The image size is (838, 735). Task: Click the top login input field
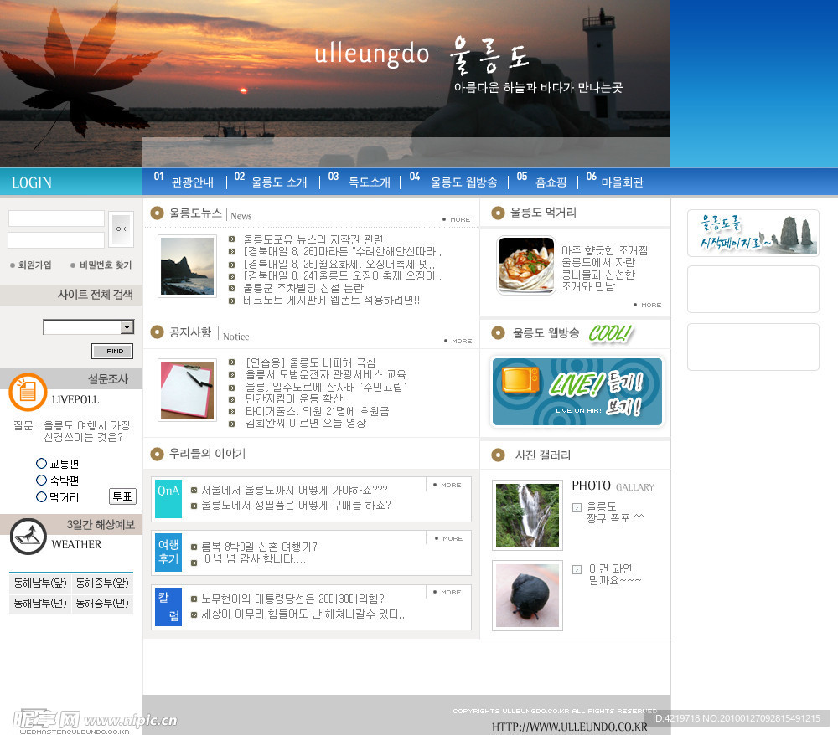[56, 218]
